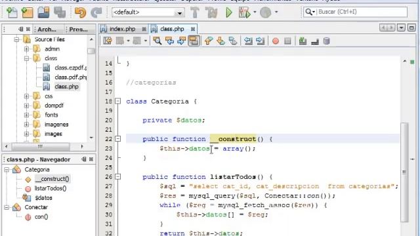Viewport: 420px width, 236px height.
Task: Open the Debug Project dropdown arrow
Action: pyautogui.click(x=255, y=12)
